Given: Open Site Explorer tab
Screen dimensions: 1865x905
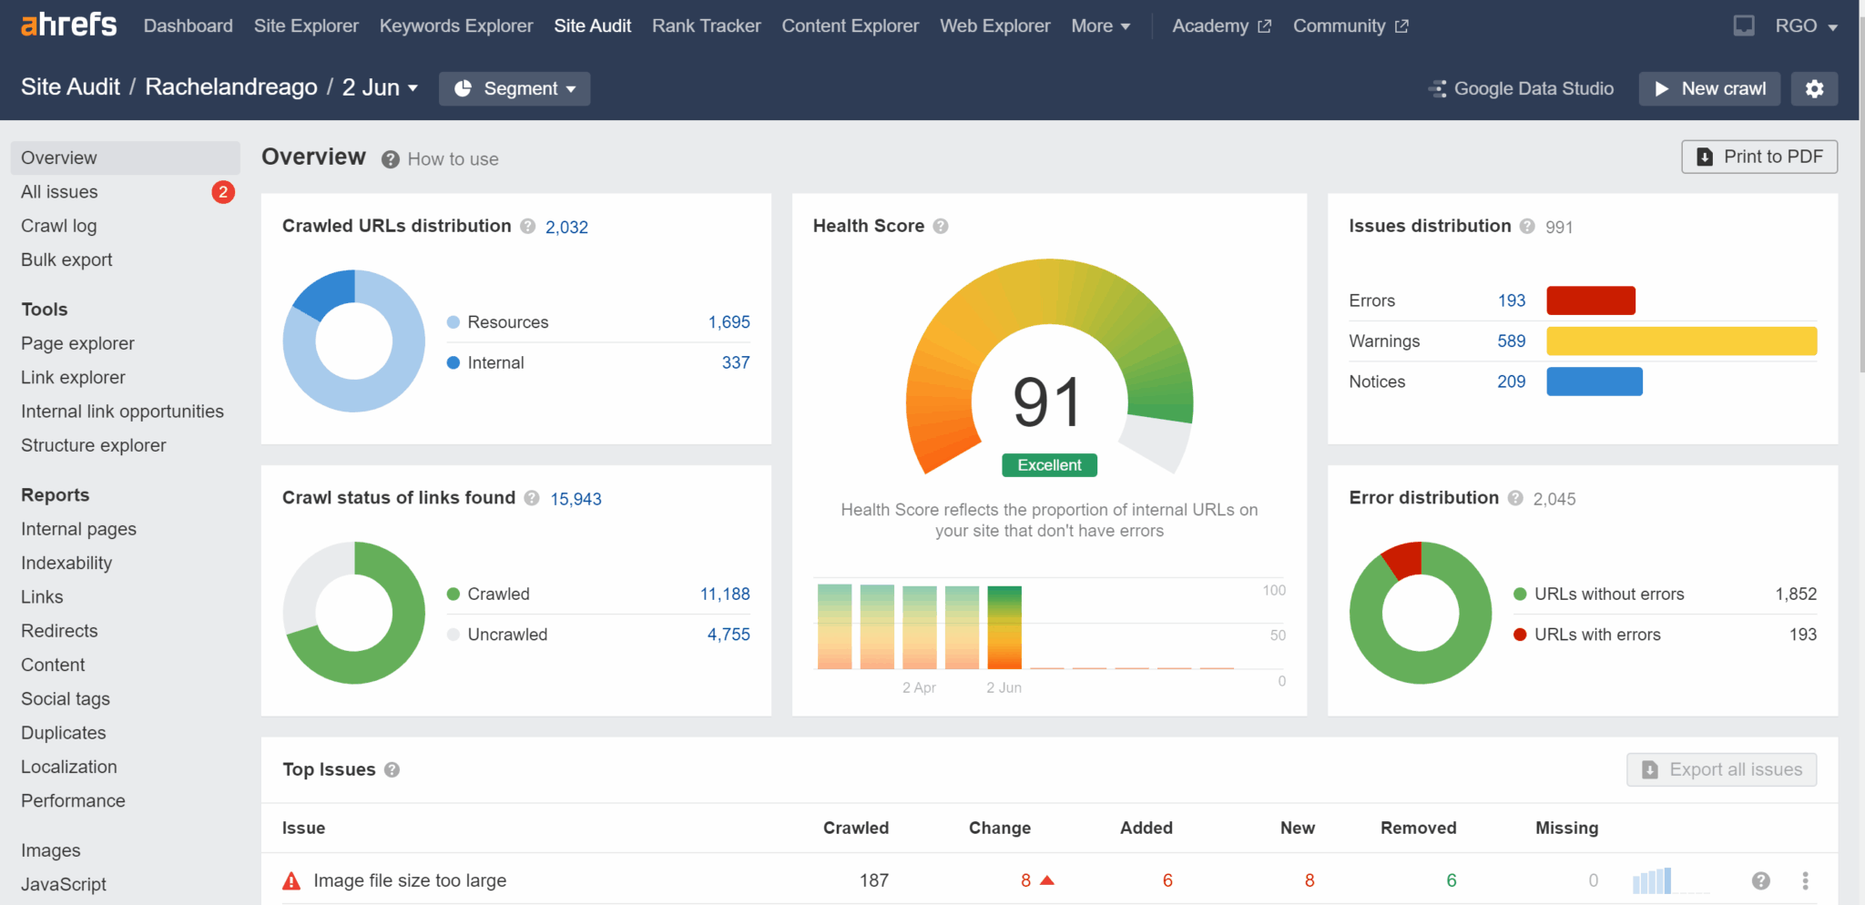Looking at the screenshot, I should tap(306, 25).
